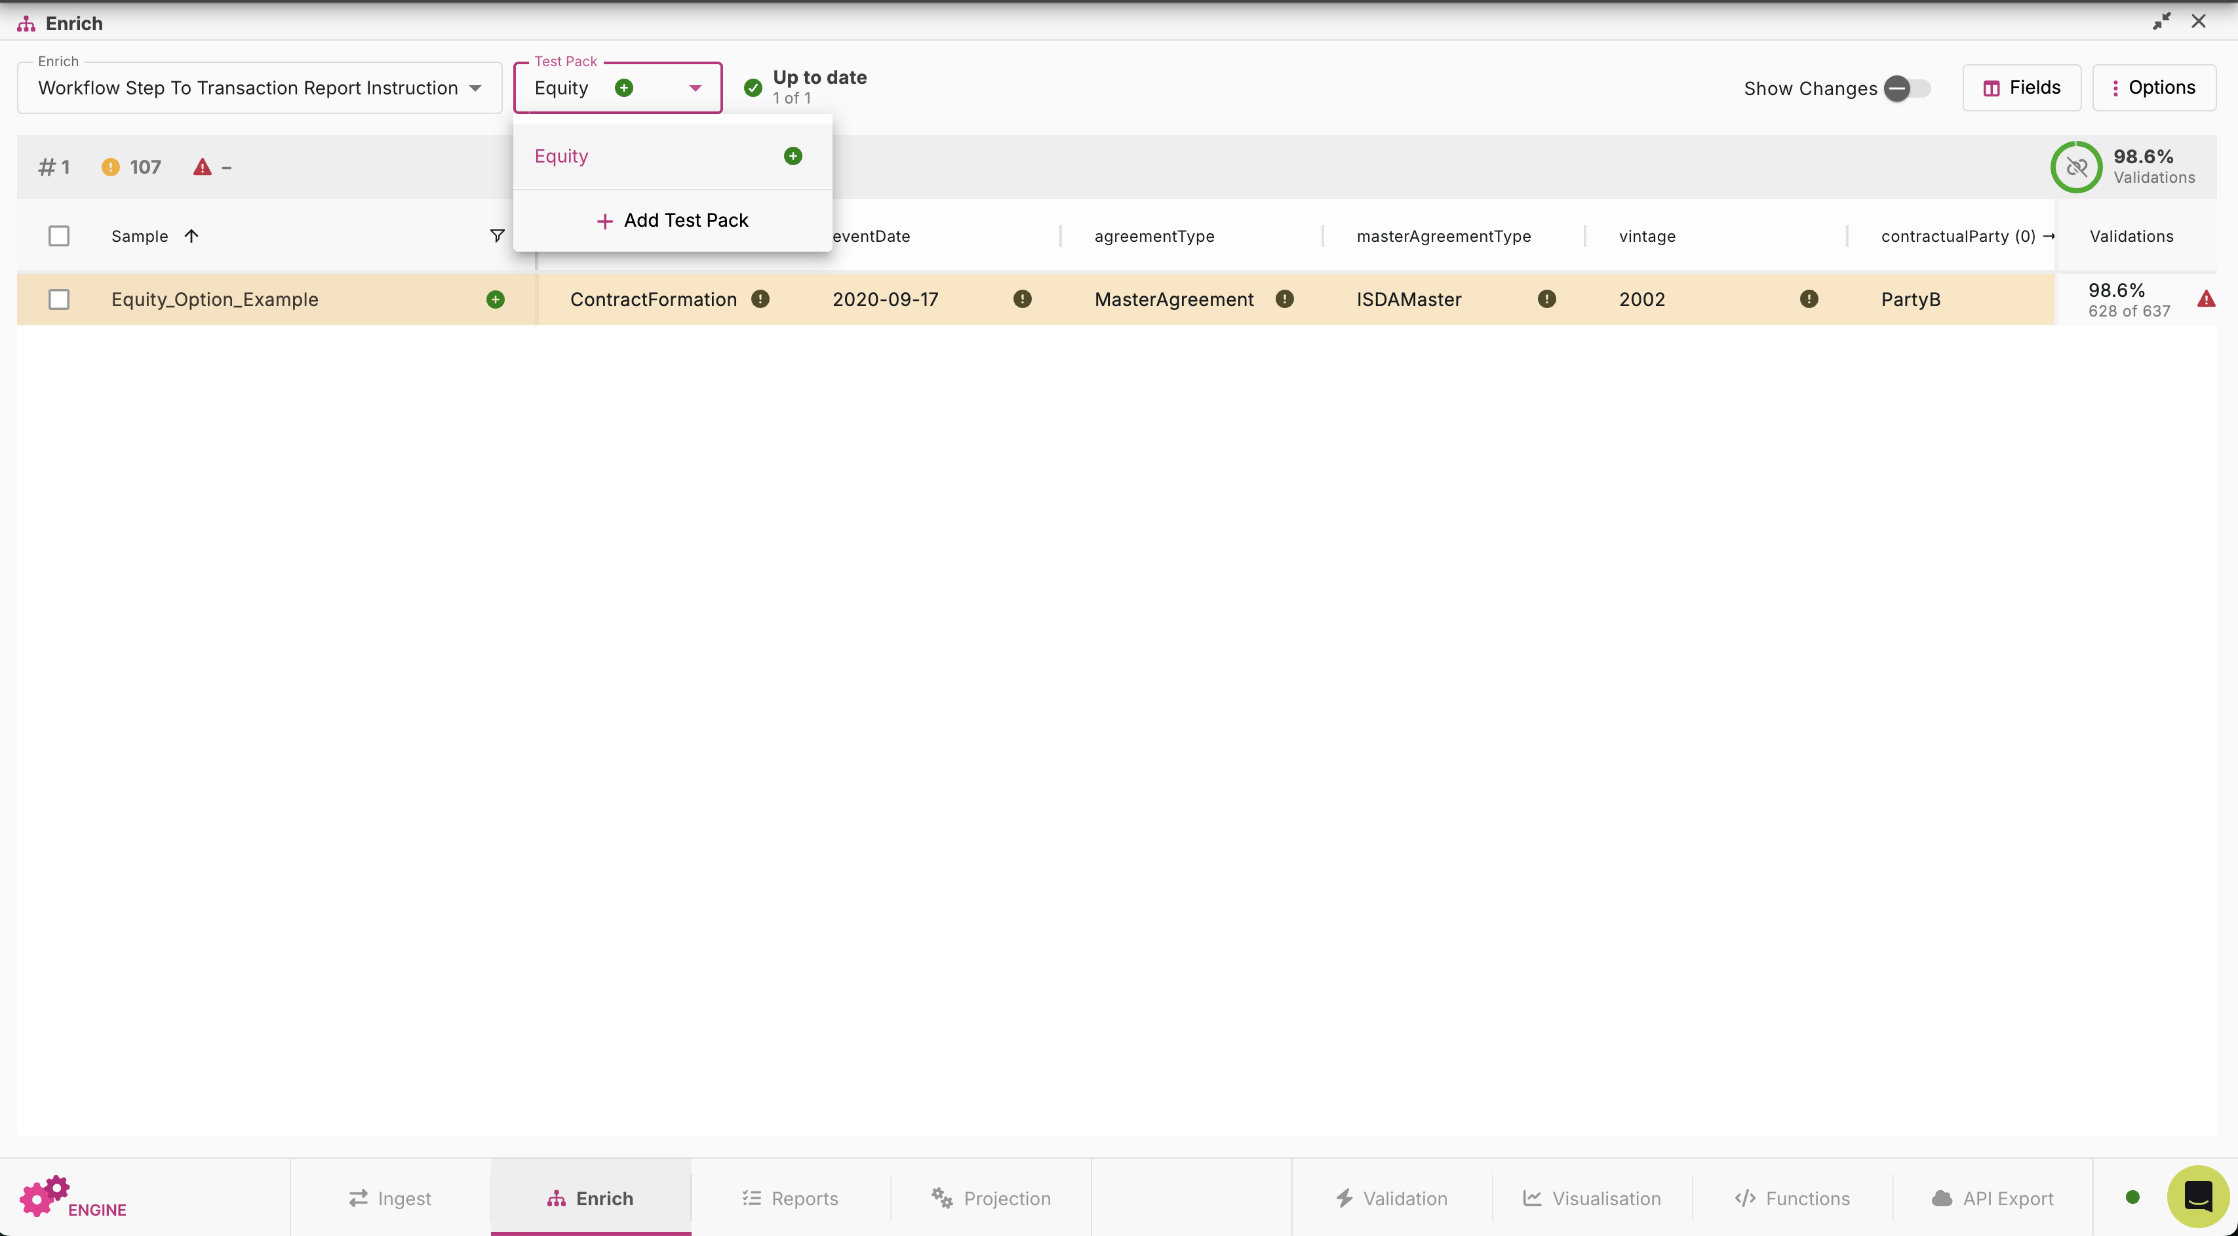Click the green status dot in bottom bar
Screen dimensions: 2238x1236
point(2132,1197)
